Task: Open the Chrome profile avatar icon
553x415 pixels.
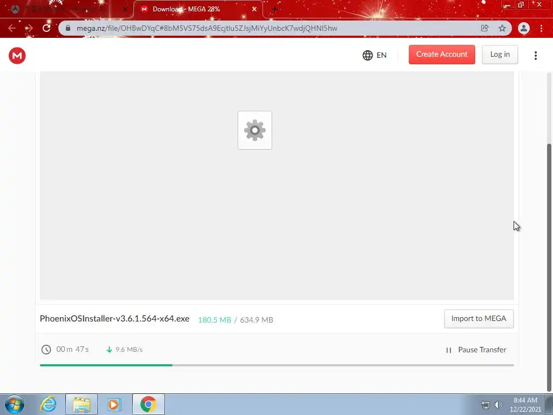Action: [524, 28]
